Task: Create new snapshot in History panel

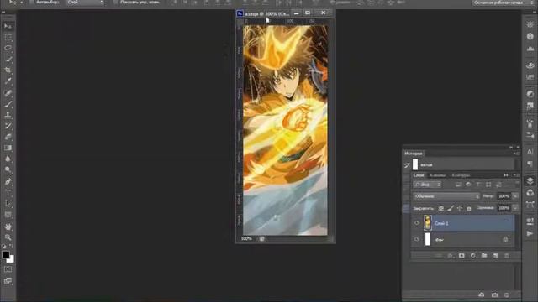Action: click(494, 294)
